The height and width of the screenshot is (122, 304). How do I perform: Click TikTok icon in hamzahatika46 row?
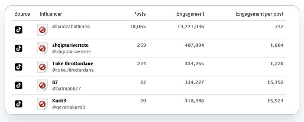click(x=19, y=30)
